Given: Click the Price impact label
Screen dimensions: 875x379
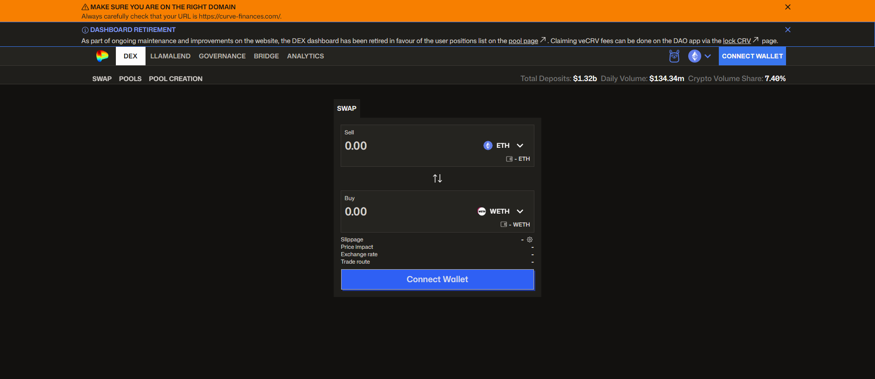Looking at the screenshot, I should pos(357,247).
